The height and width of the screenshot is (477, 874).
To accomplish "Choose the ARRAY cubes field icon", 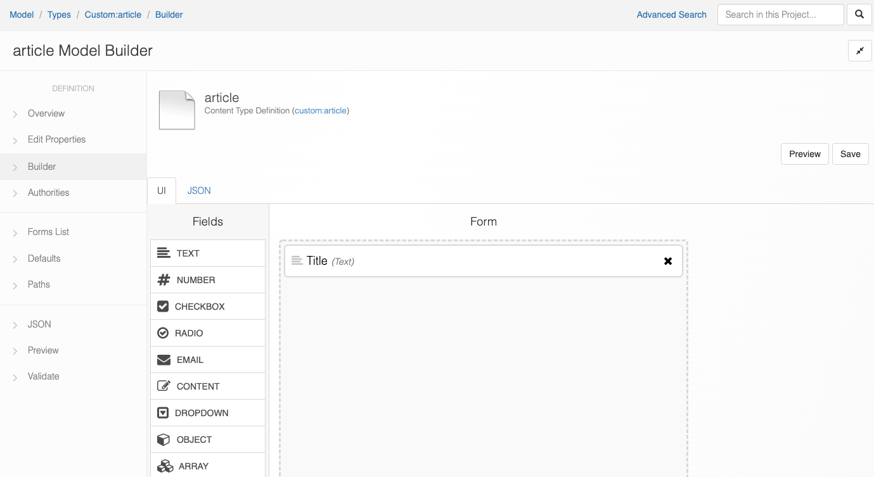I will [x=165, y=466].
